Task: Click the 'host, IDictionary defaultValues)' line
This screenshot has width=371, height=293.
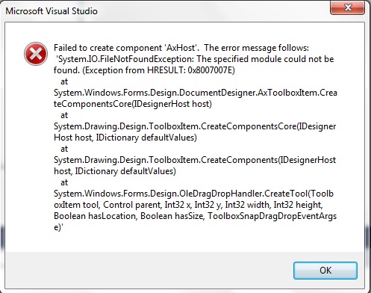Action: click(115, 171)
